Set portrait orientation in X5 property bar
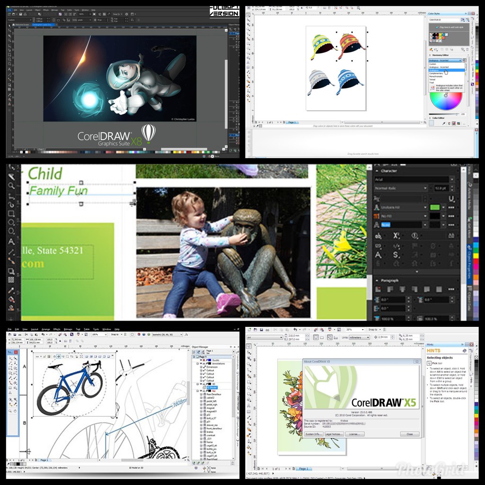This screenshot has width=485, height=485. click(316, 337)
